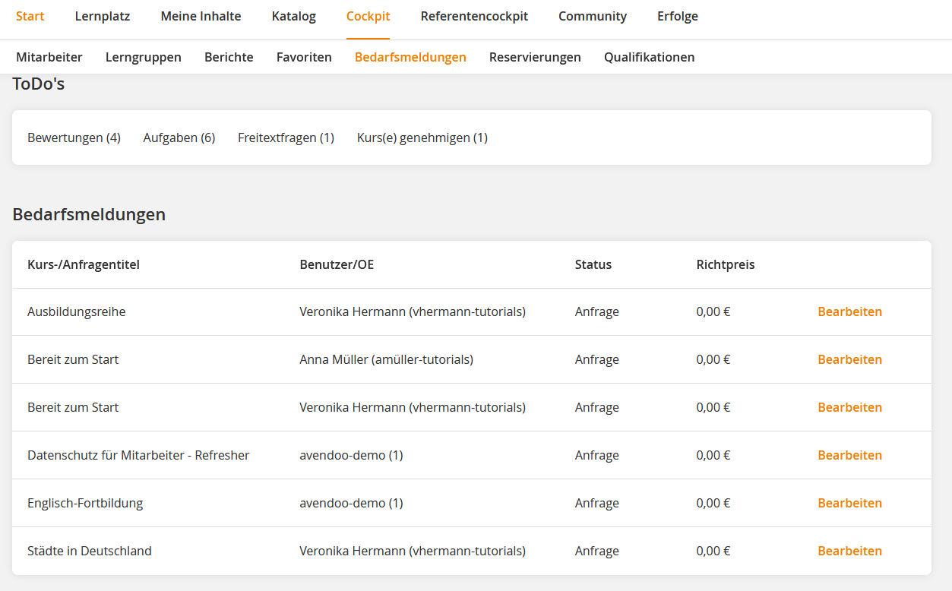Open the Qualifikationen subtab
The width and height of the screenshot is (952, 591).
[x=649, y=57]
